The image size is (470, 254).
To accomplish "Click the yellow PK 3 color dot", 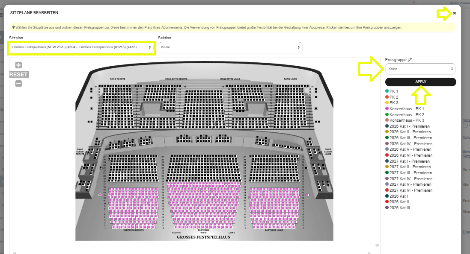I will (x=387, y=103).
